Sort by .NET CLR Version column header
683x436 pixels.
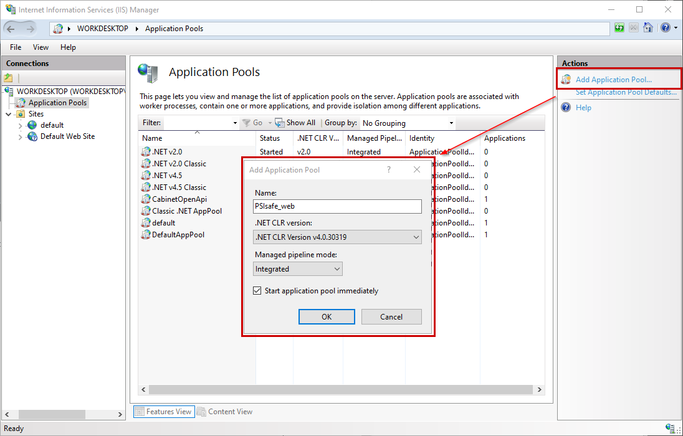coord(318,138)
